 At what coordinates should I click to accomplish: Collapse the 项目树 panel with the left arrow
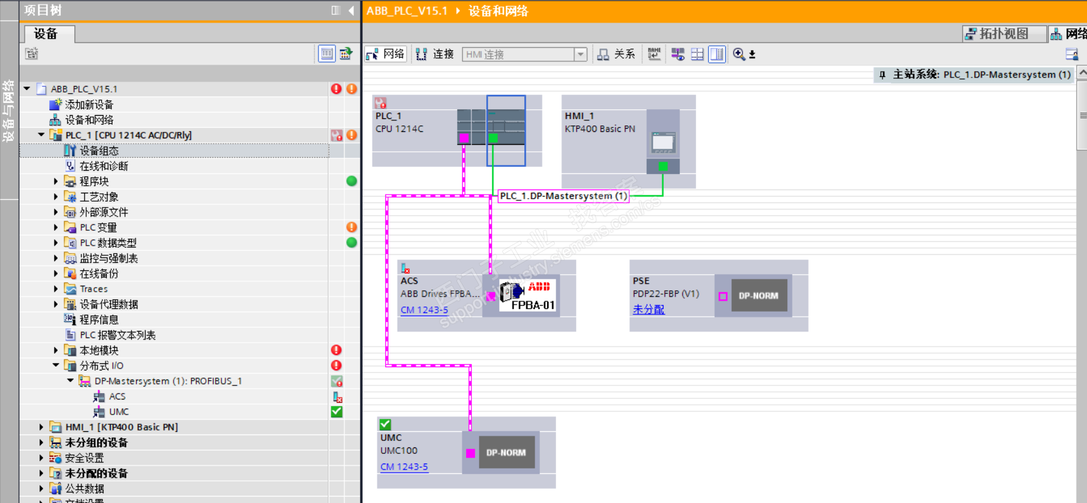(x=351, y=10)
